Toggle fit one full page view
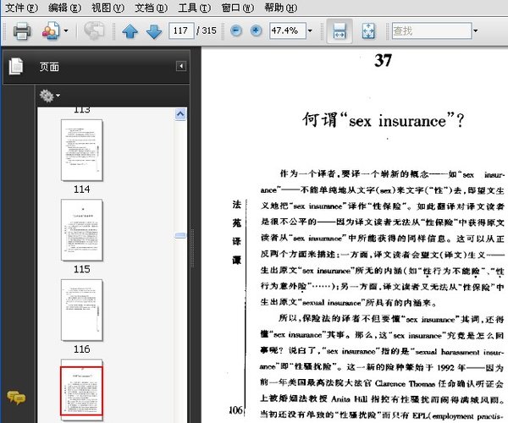This screenshot has height=423, width=508. tap(368, 31)
